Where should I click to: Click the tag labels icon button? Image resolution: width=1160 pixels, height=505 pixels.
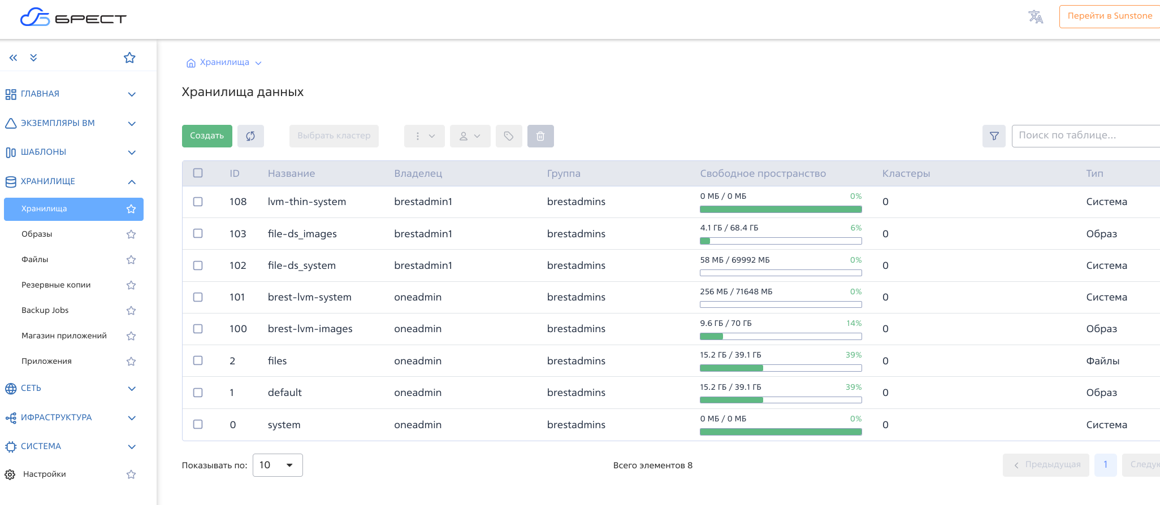click(509, 136)
